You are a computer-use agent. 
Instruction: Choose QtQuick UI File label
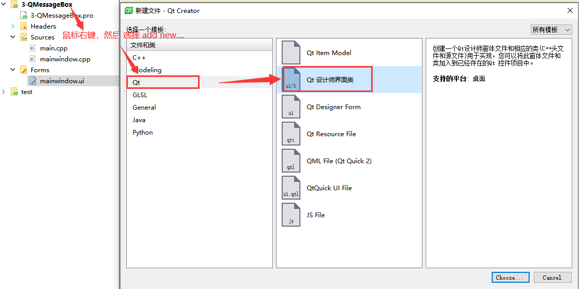[329, 188]
